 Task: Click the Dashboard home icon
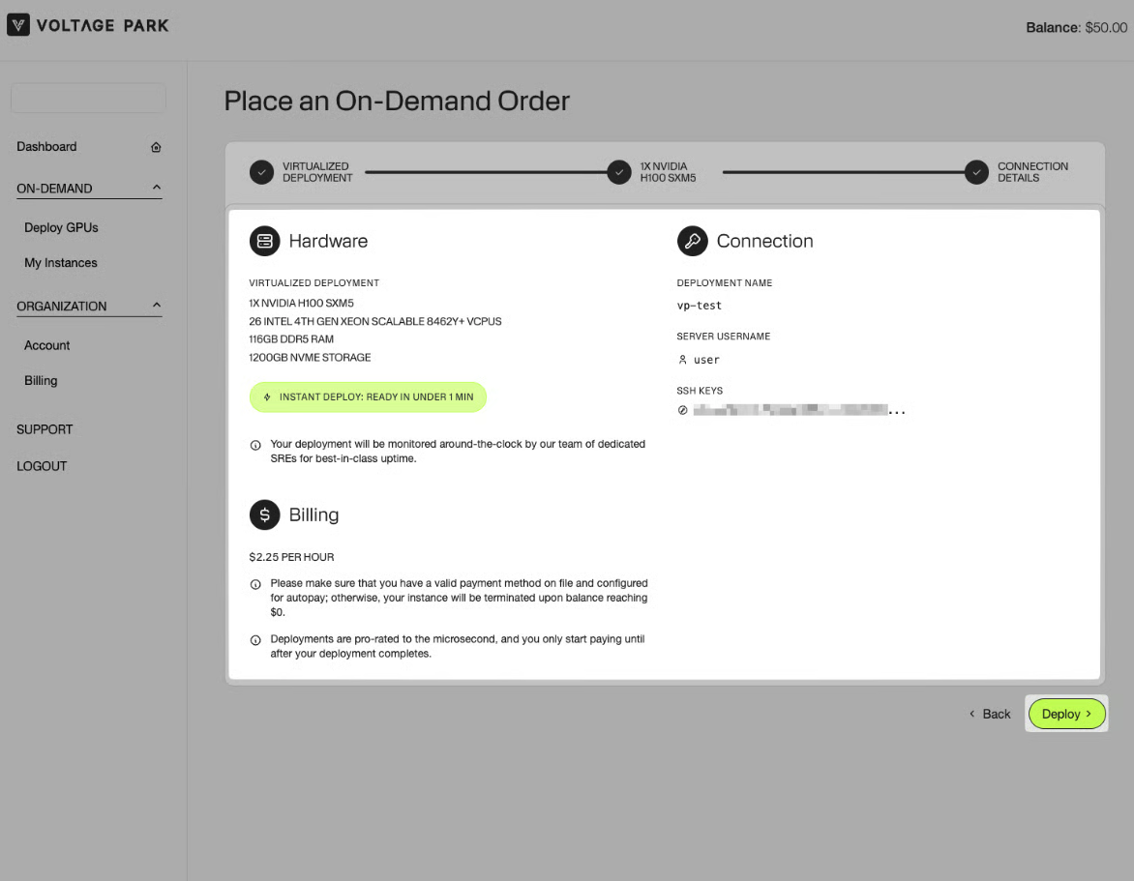tap(156, 147)
